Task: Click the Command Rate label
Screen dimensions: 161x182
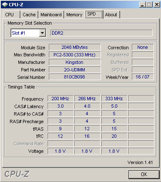Action: coord(29,144)
